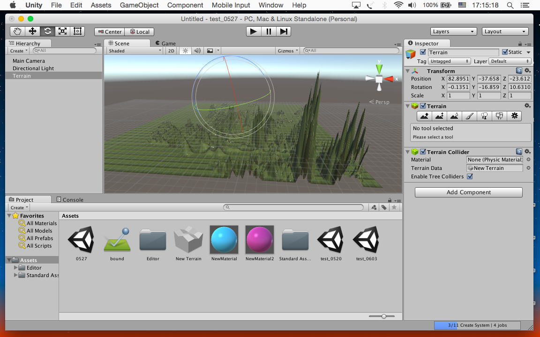Toggle Local handle rotation button

tap(139, 32)
